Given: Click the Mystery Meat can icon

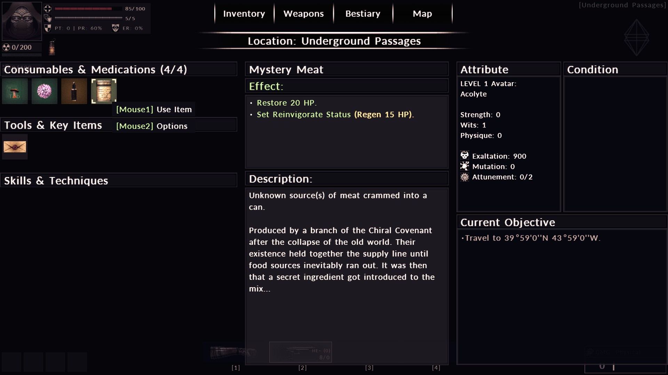Looking at the screenshot, I should (104, 91).
